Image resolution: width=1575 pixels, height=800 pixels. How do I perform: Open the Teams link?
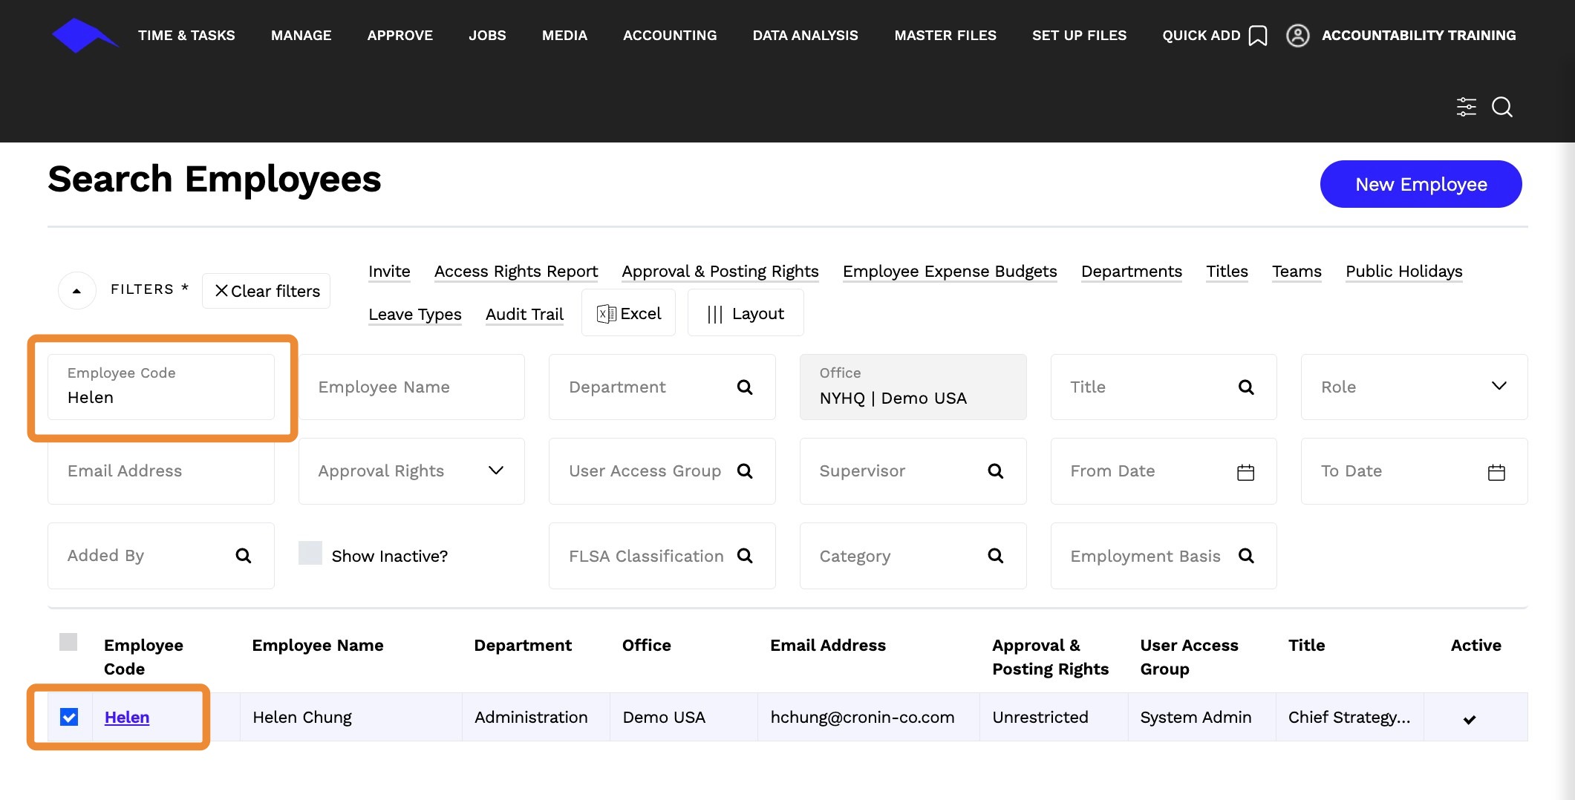click(1297, 271)
